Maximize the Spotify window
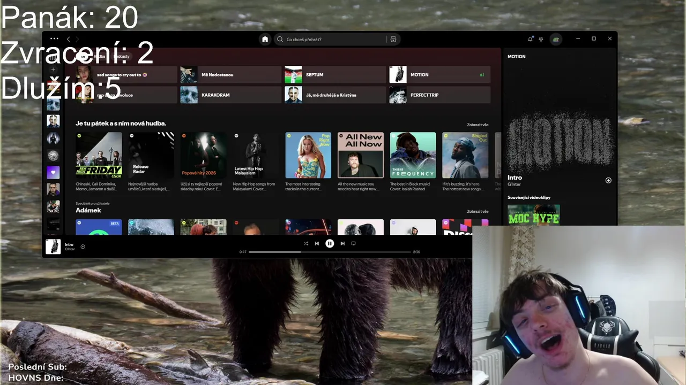686x385 pixels. tap(594, 38)
